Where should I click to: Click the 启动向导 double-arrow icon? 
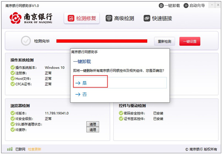pos(186,6)
